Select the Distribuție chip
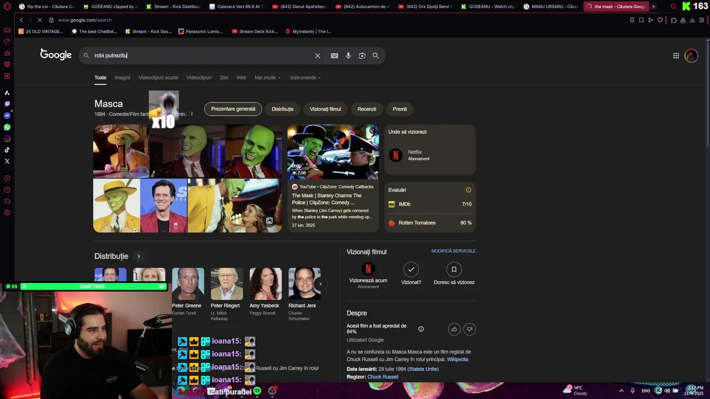The width and height of the screenshot is (710, 399). pyautogui.click(x=282, y=109)
